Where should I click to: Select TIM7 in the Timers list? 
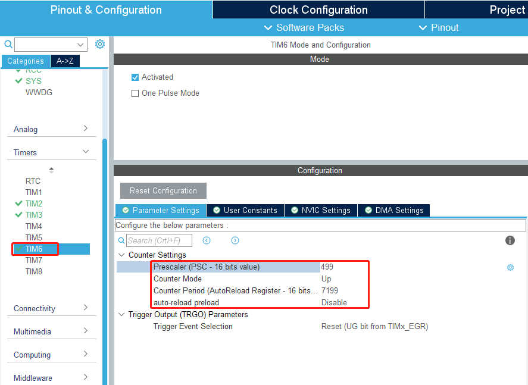pyautogui.click(x=34, y=260)
